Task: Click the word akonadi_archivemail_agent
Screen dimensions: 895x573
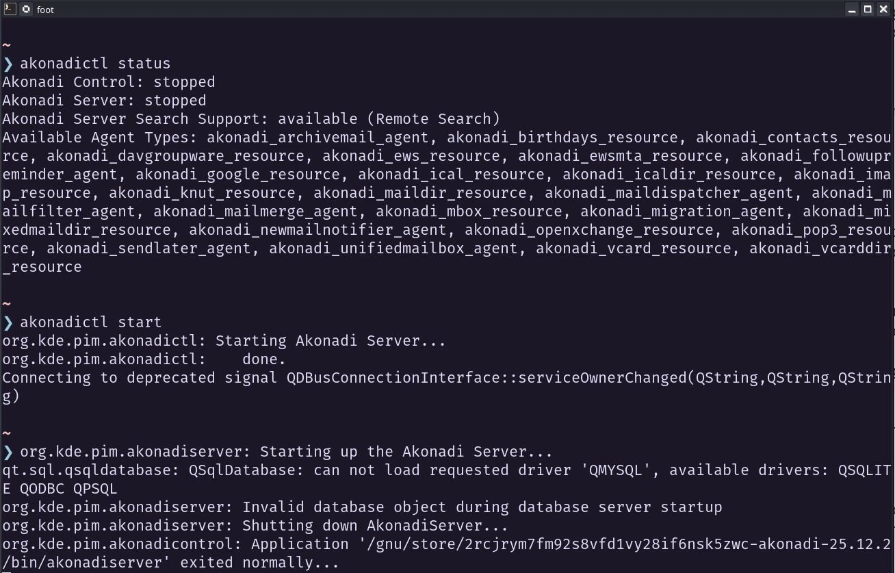Action: pos(317,138)
